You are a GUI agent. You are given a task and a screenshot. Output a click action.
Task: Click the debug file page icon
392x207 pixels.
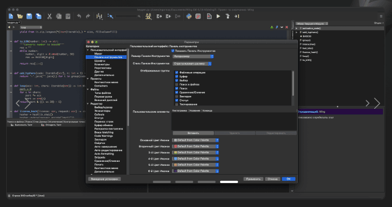pos(209,16)
